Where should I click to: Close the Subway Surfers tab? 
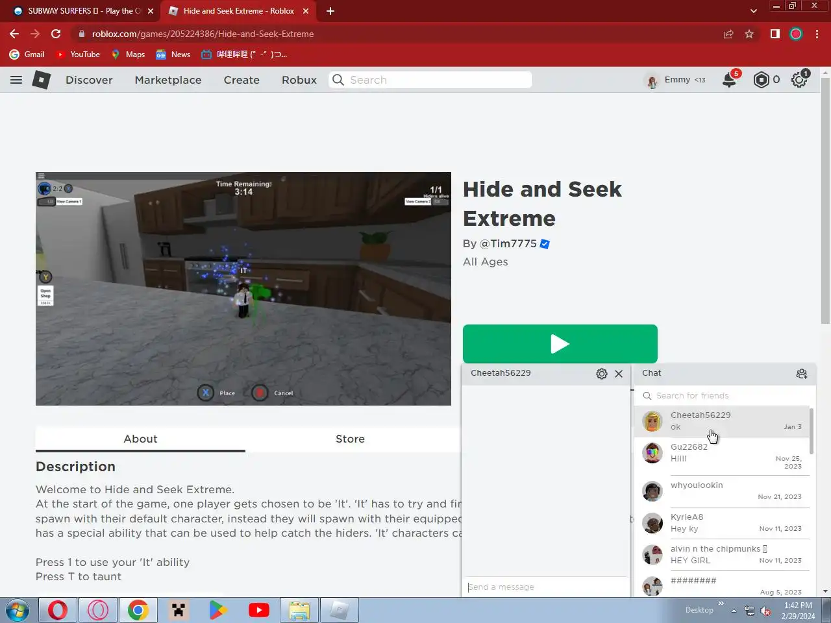pyautogui.click(x=151, y=11)
